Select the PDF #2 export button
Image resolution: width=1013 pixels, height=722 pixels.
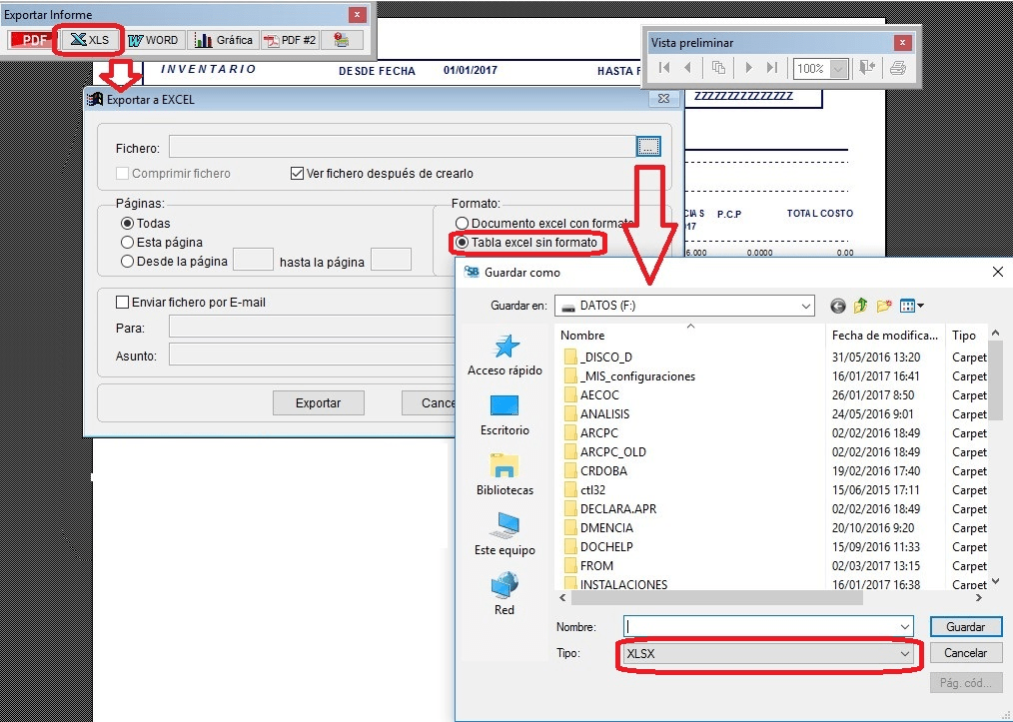289,40
